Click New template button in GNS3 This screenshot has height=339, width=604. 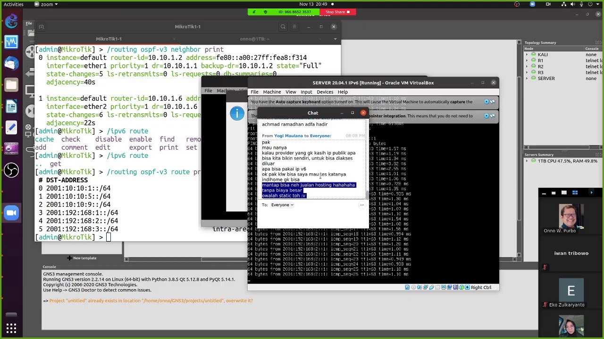click(82, 258)
